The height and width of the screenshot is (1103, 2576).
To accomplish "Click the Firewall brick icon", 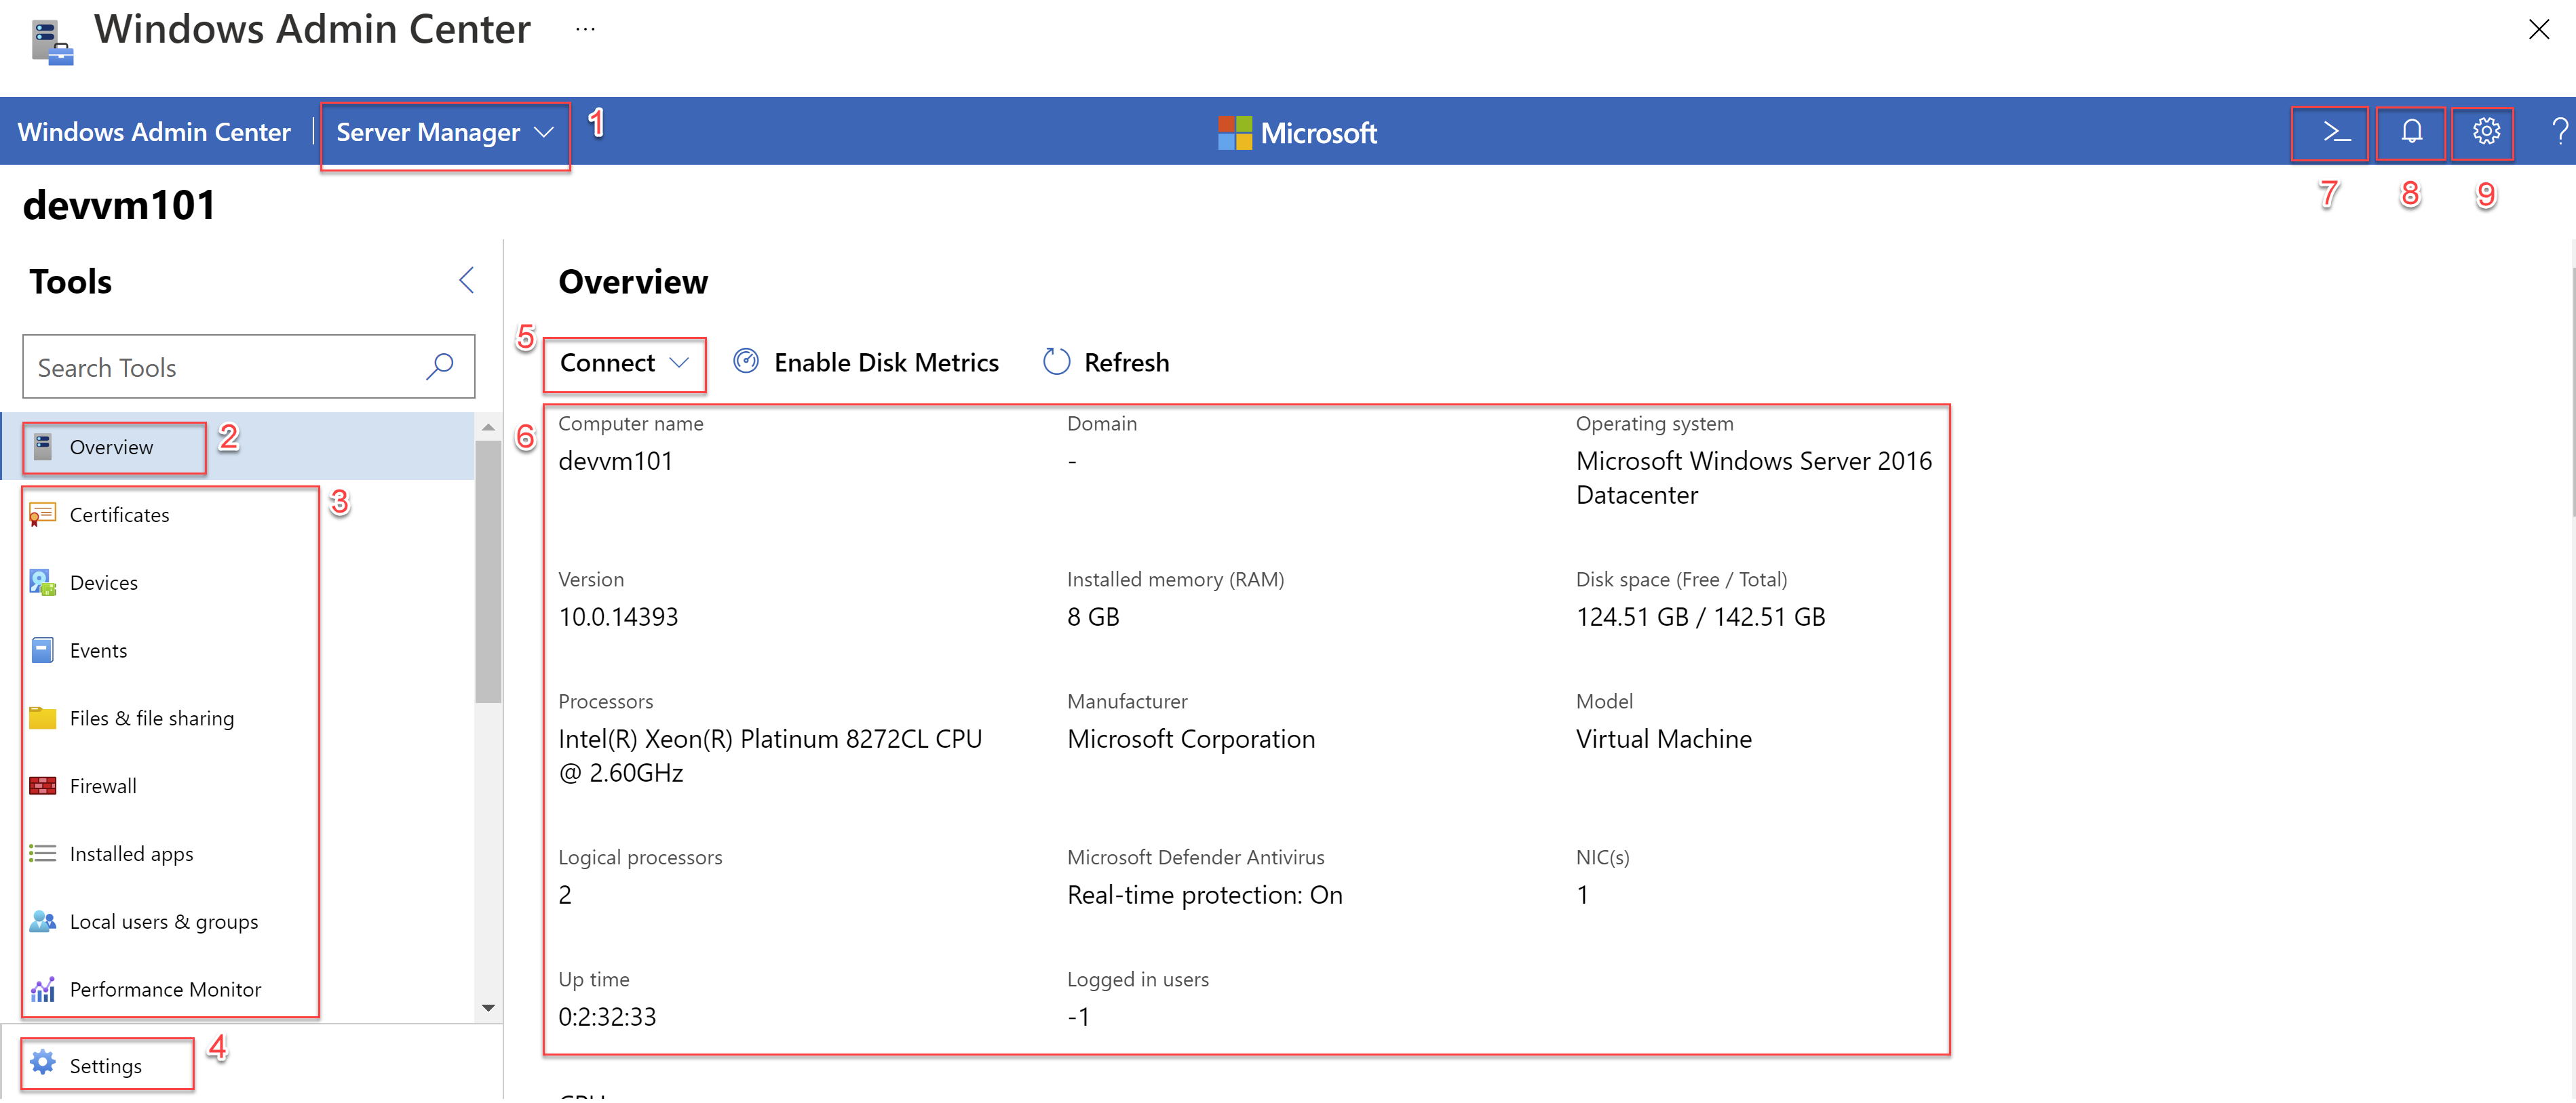I will tap(42, 786).
